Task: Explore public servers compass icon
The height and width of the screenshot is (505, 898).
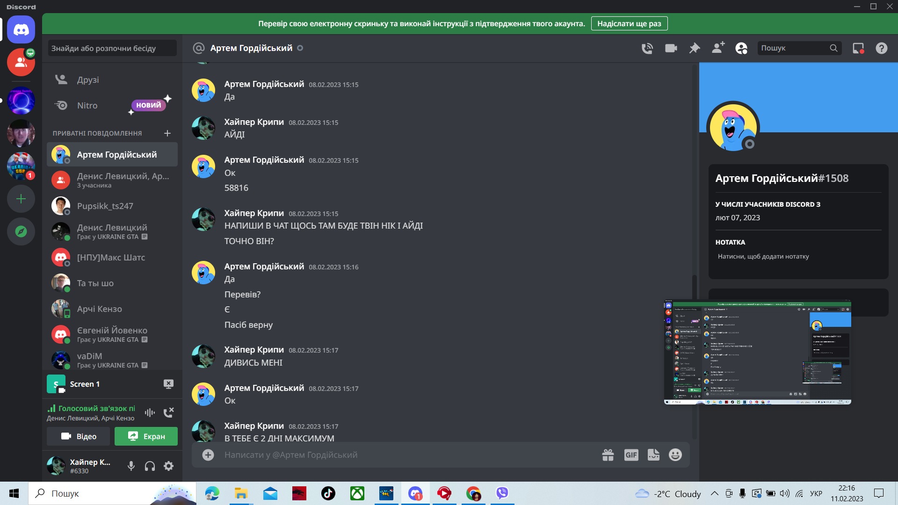Action: point(21,231)
